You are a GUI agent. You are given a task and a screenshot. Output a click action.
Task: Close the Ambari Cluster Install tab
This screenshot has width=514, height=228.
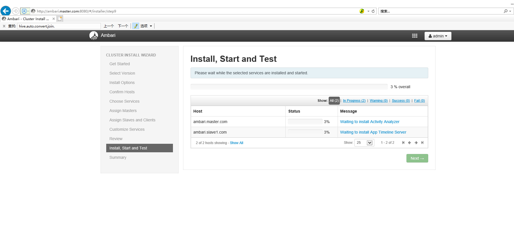[54, 19]
